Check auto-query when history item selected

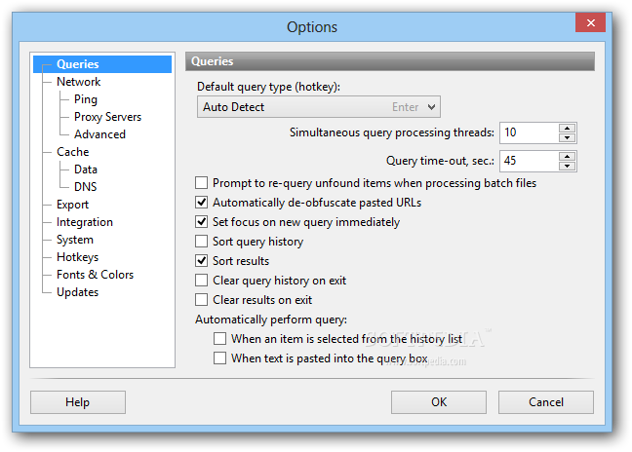[x=219, y=338]
